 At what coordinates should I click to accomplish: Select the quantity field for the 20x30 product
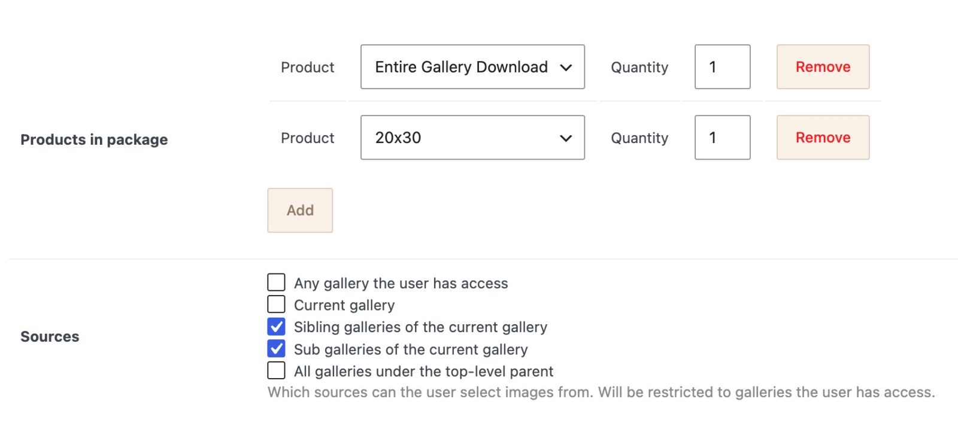(x=722, y=138)
